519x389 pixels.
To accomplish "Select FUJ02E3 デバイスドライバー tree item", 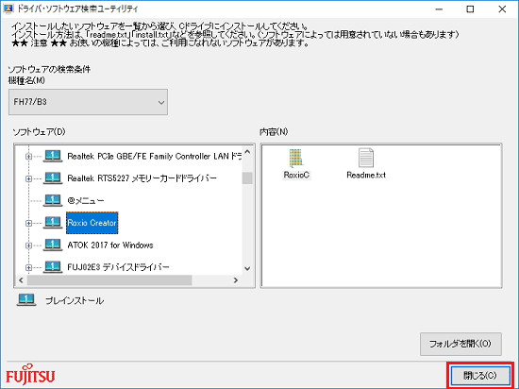I will (x=118, y=267).
